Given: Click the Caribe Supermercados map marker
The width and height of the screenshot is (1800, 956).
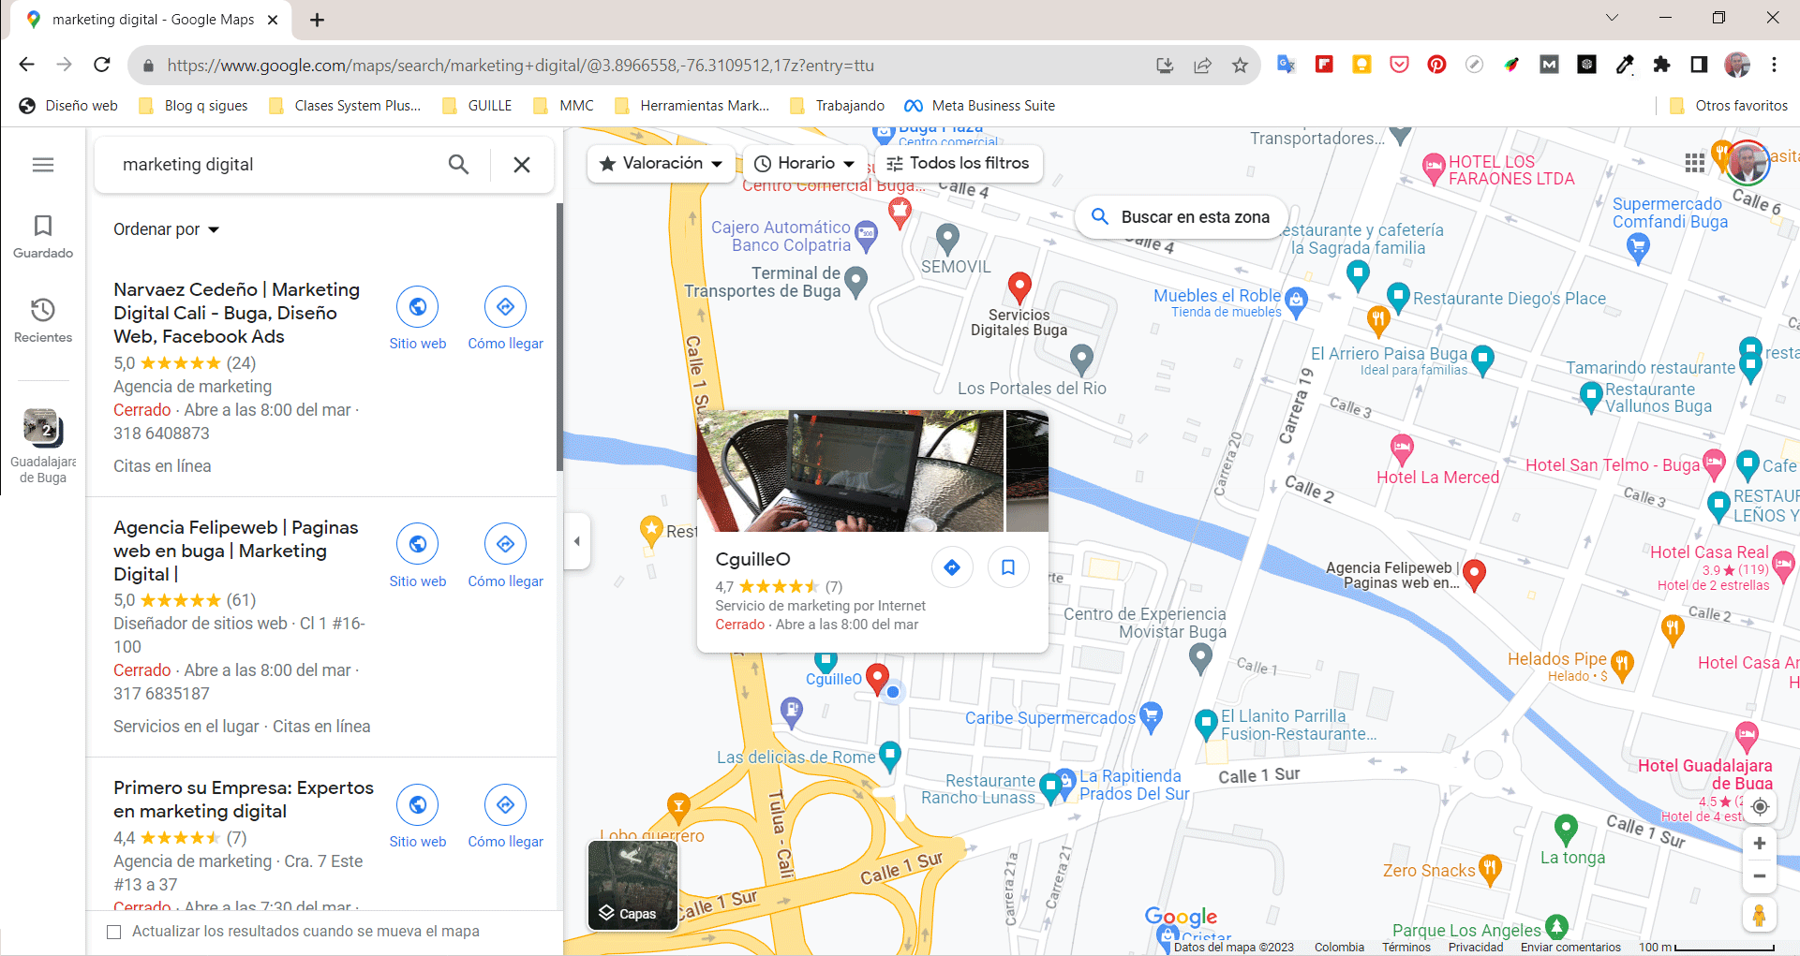Looking at the screenshot, I should pos(1151,717).
